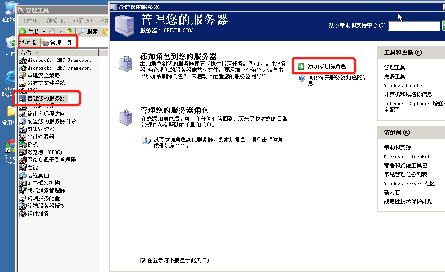Screen dimensions: 445x272
Task: Open 事件查看器 in the tools list
Action: [40, 136]
